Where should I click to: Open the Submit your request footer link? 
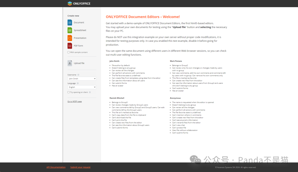[80, 167]
